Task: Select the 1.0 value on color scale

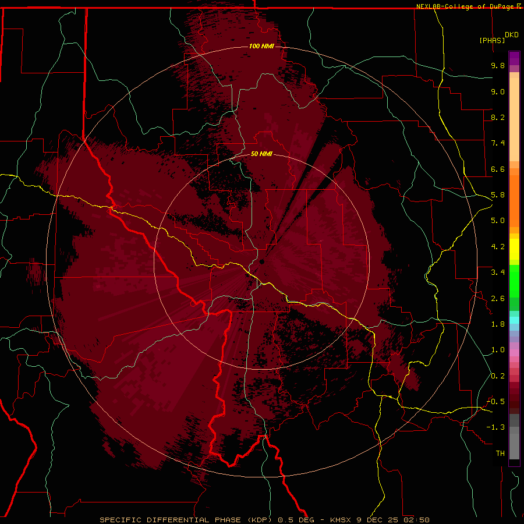Action: (498, 350)
